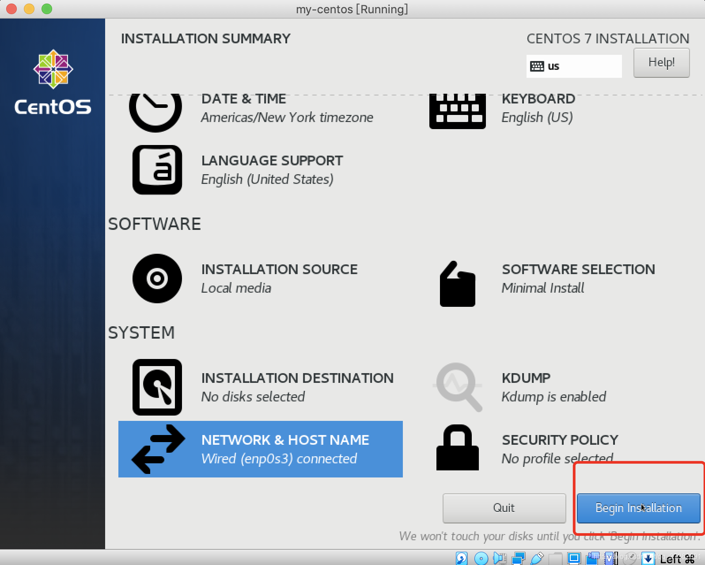Viewport: 705px width, 565px height.
Task: Click 'Americas/New York timezone' text
Action: click(287, 118)
